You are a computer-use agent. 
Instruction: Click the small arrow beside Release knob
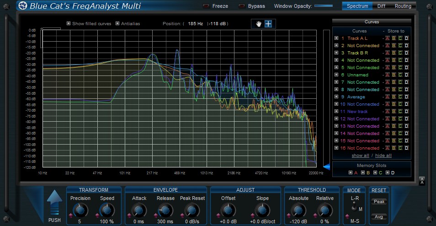[156, 215]
